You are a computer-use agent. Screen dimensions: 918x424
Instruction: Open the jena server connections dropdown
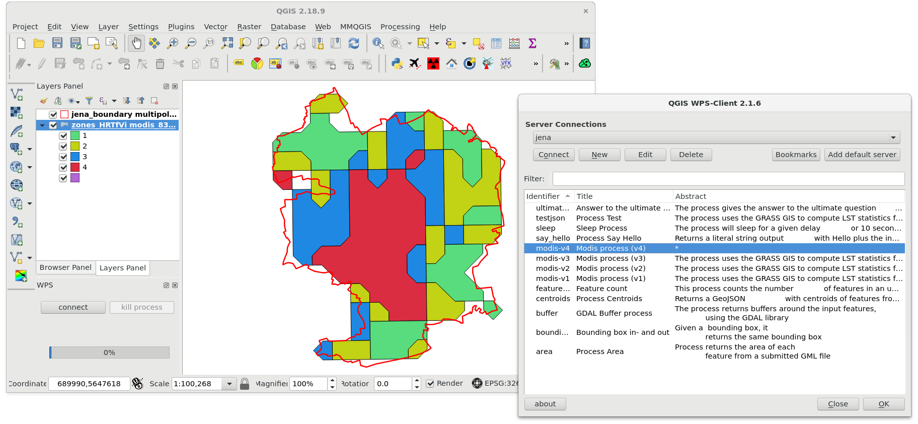pos(716,137)
